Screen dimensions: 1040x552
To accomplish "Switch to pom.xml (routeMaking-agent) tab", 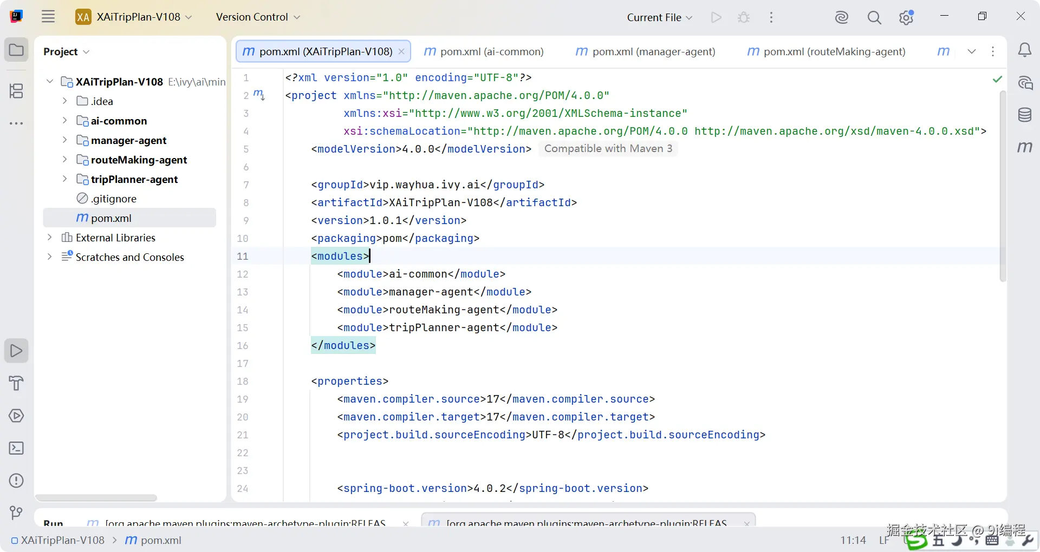I will (826, 51).
